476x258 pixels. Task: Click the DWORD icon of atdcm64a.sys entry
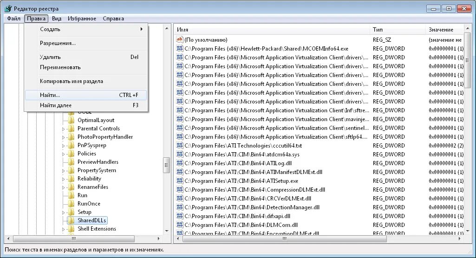click(180, 154)
